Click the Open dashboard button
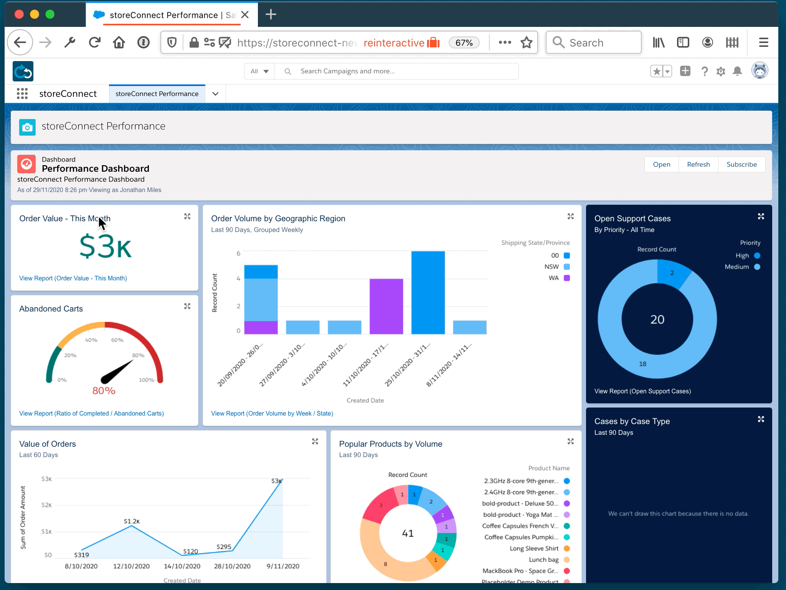The width and height of the screenshot is (786, 590). tap(662, 164)
